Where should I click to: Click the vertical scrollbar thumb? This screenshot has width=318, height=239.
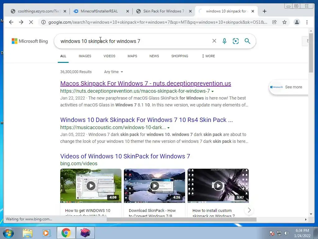tap(311, 52)
